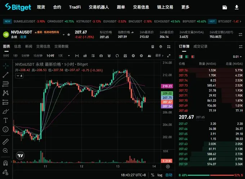Toggle percent scale on chart
This screenshot has height=179, width=245.
[x=152, y=175]
